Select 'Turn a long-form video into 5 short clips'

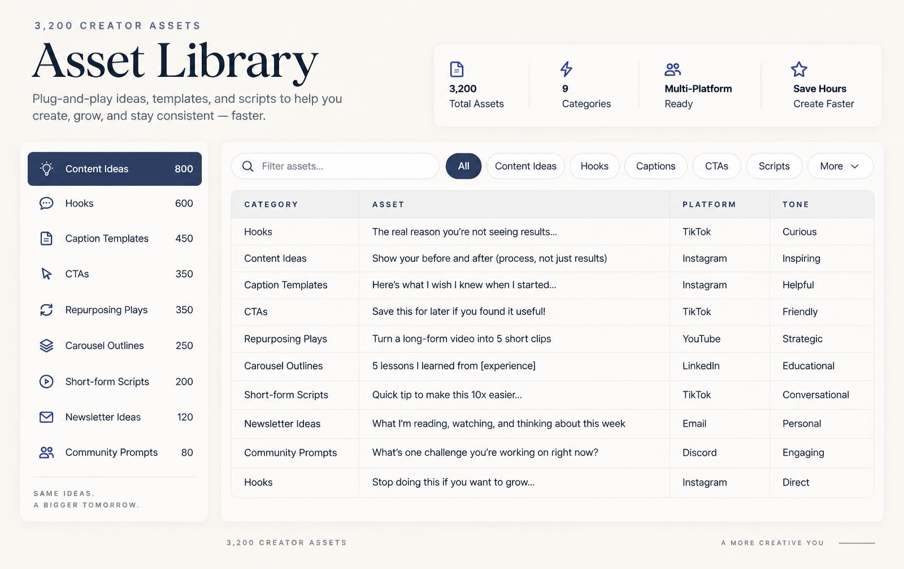[462, 339]
